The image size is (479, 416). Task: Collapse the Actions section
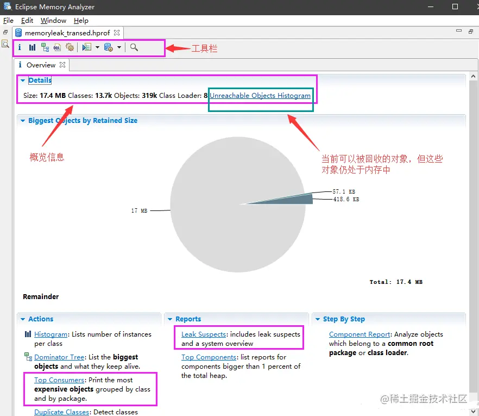[23, 319]
